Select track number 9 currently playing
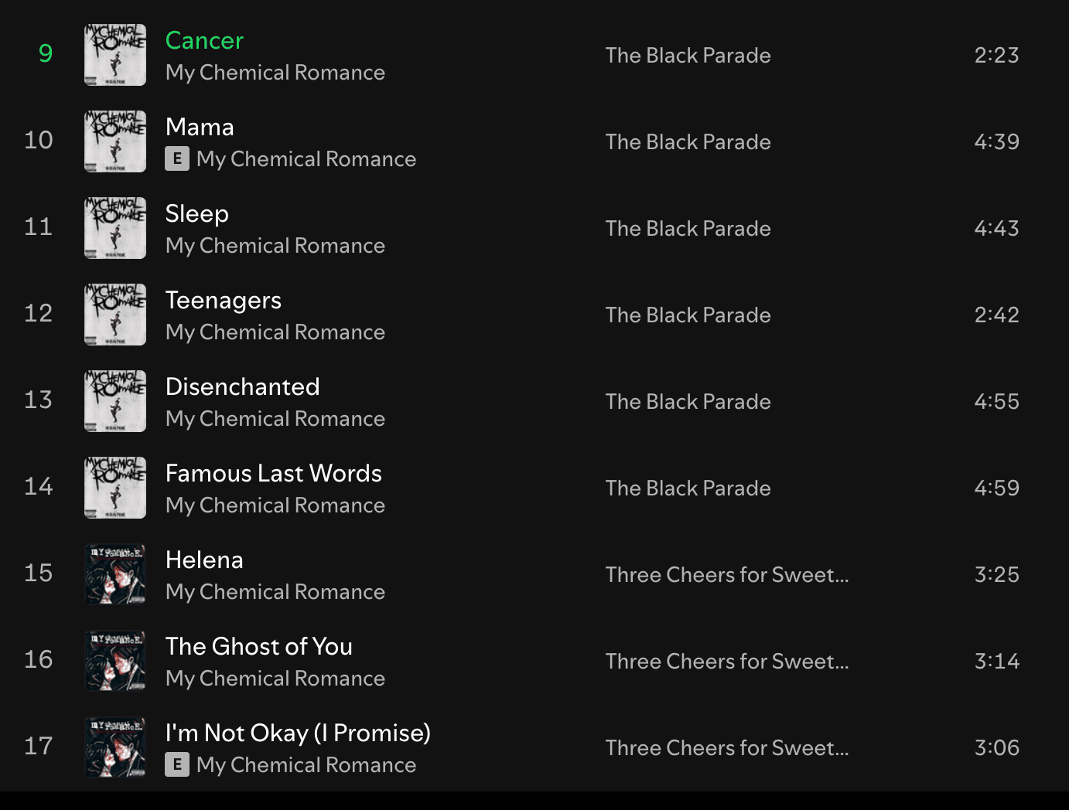 click(46, 53)
